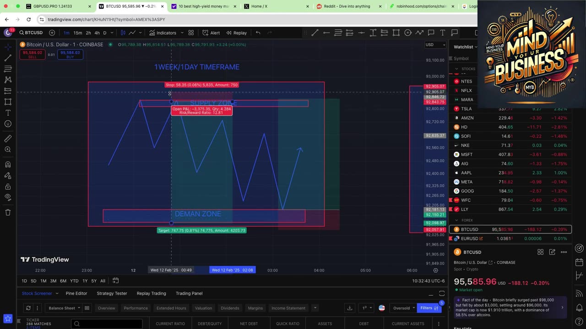Open the Replay Trading tab
This screenshot has width=586, height=329.
[151, 293]
